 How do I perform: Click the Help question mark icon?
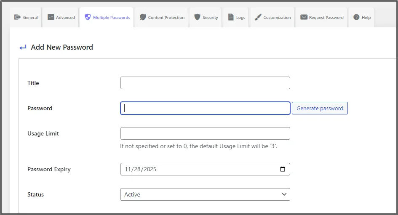(x=356, y=17)
